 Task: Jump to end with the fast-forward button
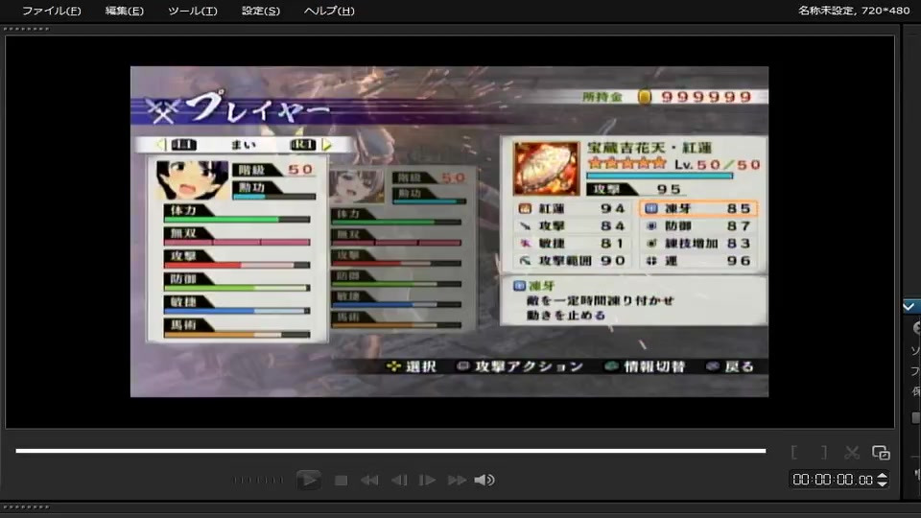tap(457, 481)
